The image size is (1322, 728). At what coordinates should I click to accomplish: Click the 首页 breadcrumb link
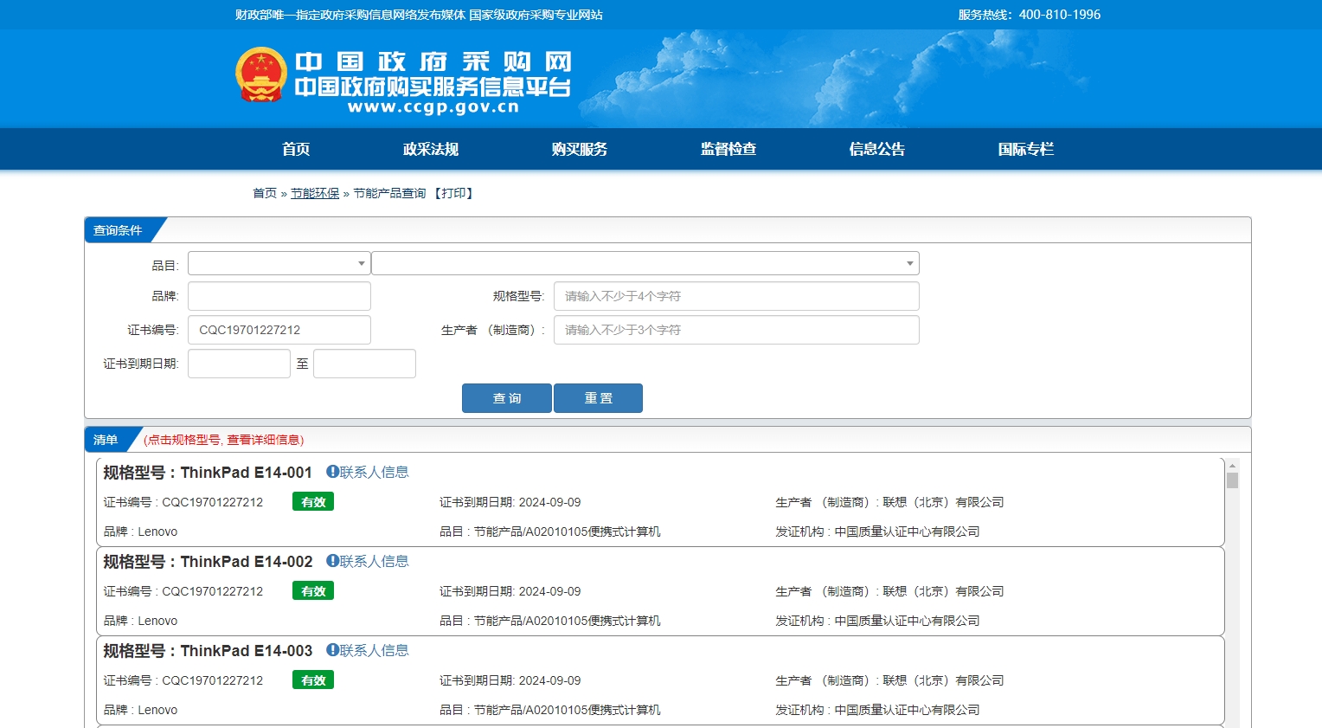pyautogui.click(x=265, y=193)
